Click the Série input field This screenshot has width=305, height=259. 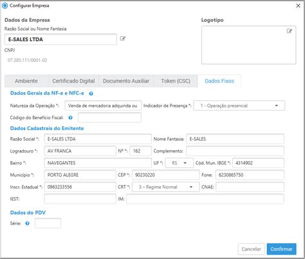48,224
